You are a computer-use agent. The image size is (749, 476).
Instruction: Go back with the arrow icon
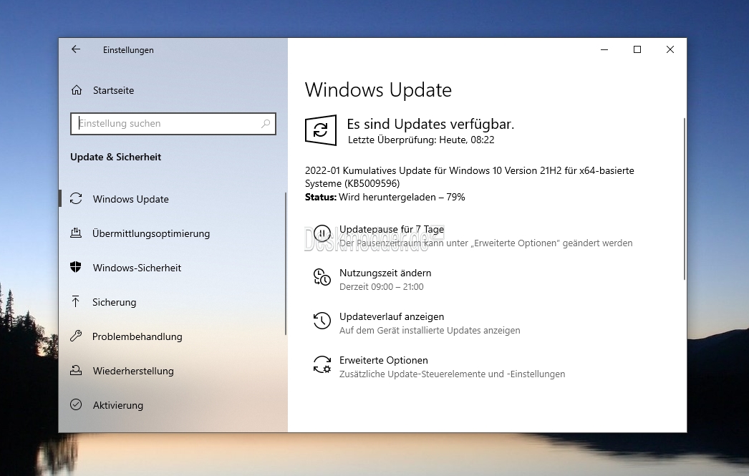tap(75, 49)
